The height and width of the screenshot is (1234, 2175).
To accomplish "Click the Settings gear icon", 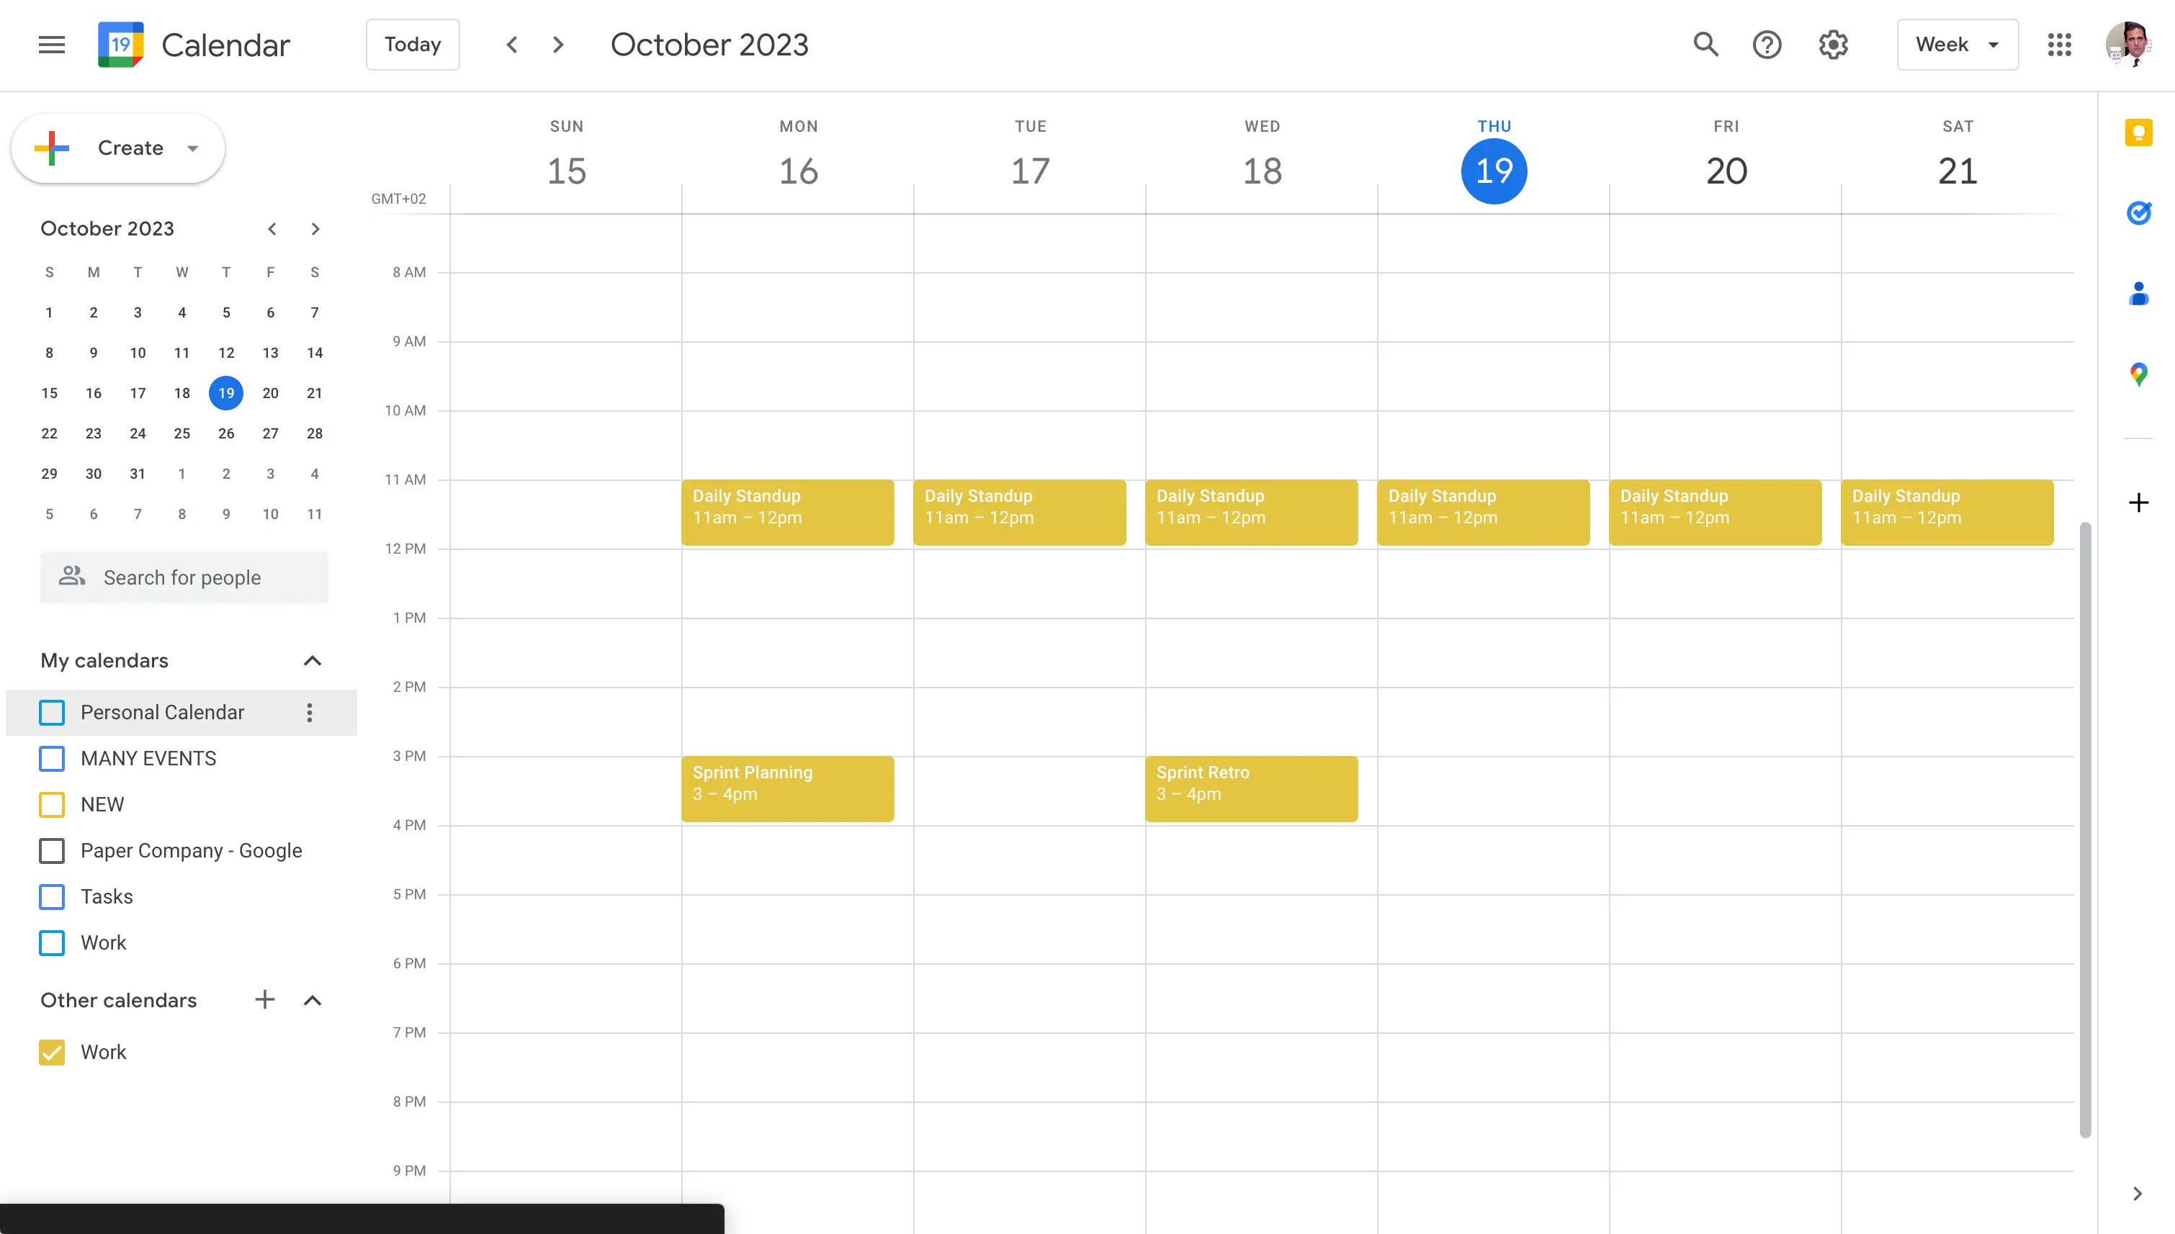I will tap(1834, 45).
